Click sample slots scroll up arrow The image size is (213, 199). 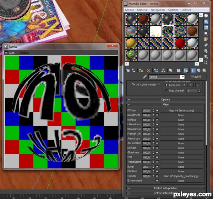point(201,15)
